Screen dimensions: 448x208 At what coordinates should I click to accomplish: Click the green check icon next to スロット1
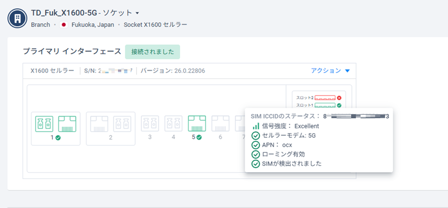tap(339, 105)
